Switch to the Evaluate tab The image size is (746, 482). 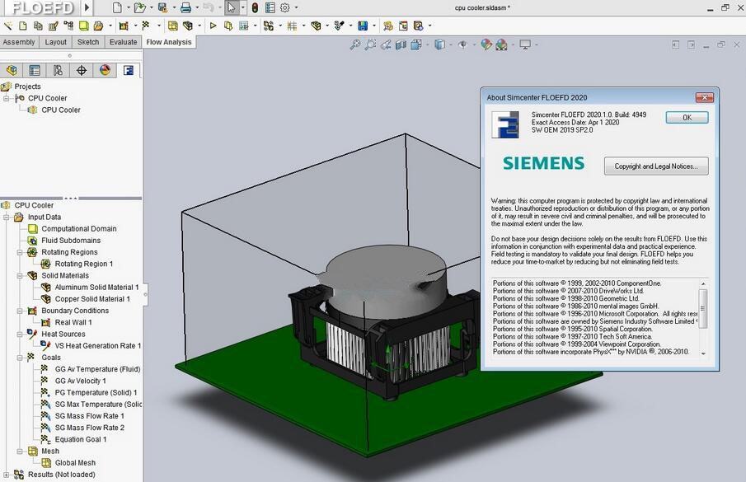click(x=123, y=42)
